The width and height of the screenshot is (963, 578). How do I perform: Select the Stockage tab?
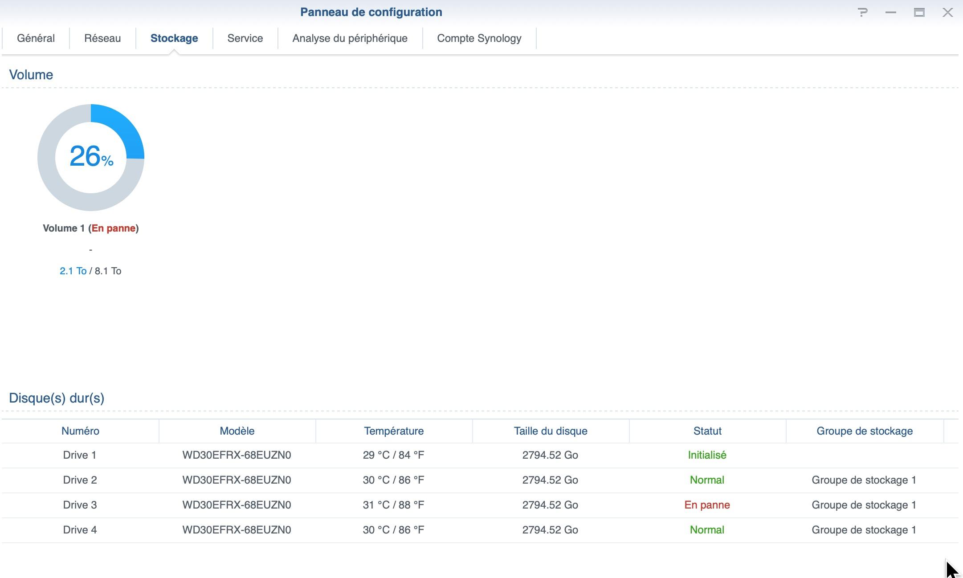tap(174, 38)
